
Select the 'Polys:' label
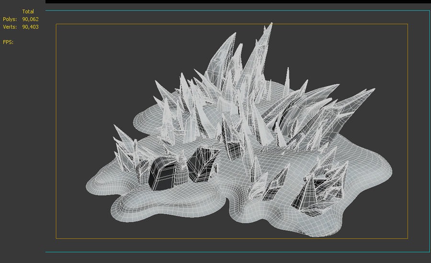coord(10,19)
